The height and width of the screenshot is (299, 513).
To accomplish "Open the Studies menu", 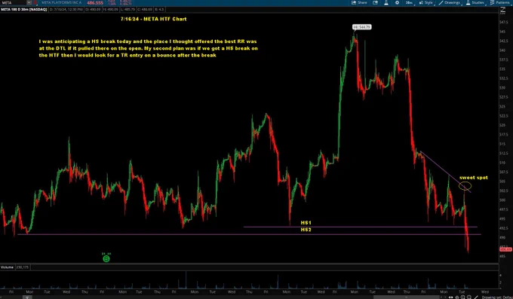I will 475,2.
